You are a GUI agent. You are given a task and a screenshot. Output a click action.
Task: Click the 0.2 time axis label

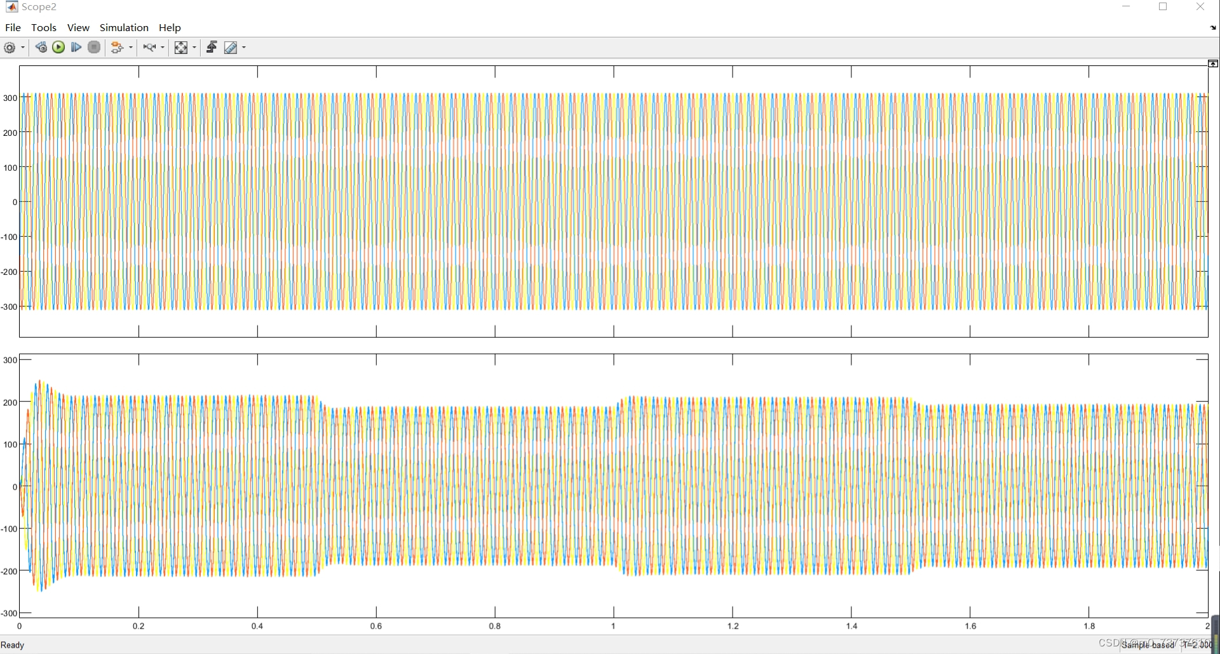(x=139, y=626)
